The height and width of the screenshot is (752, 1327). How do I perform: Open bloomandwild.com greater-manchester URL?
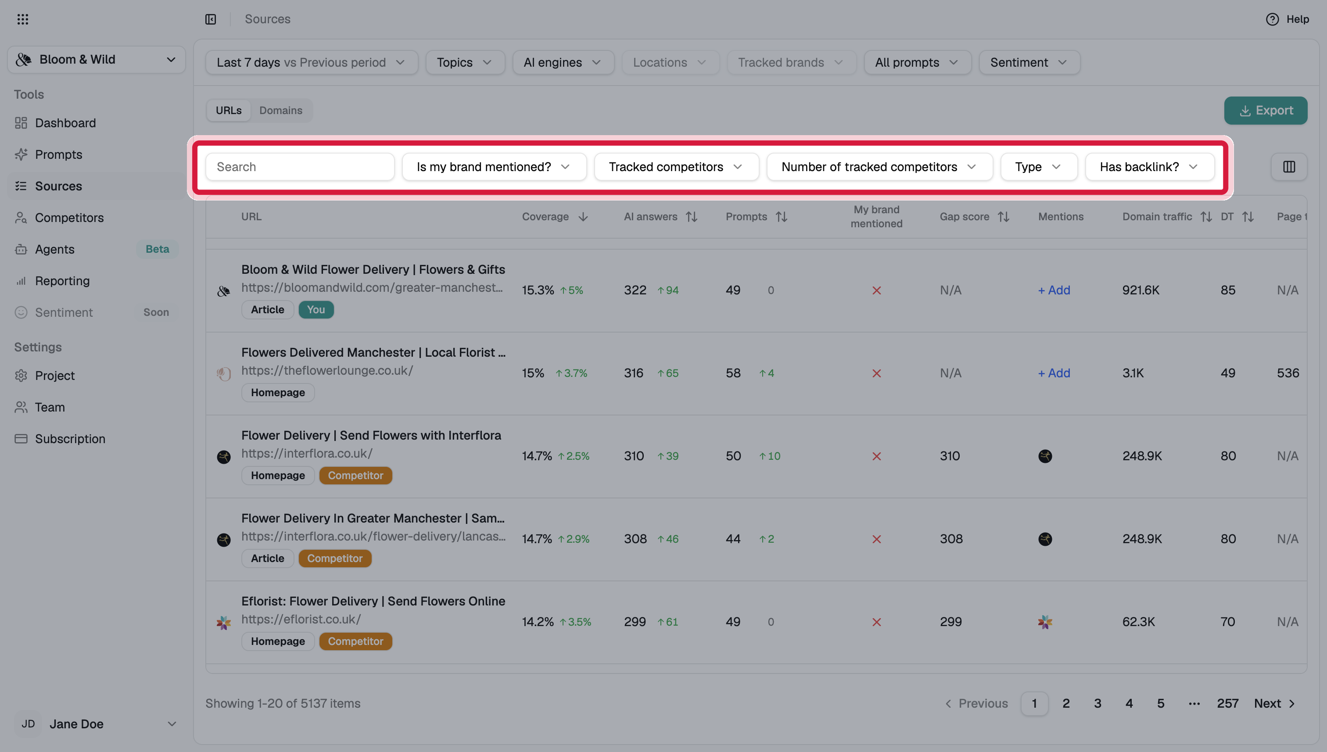[372, 288]
